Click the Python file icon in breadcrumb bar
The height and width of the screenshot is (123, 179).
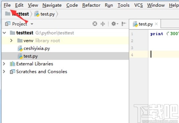pos(37,14)
